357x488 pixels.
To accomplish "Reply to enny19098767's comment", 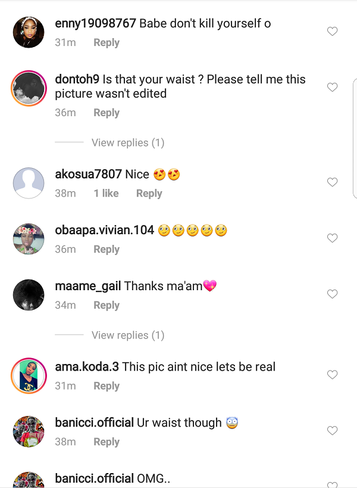I will [x=107, y=42].
